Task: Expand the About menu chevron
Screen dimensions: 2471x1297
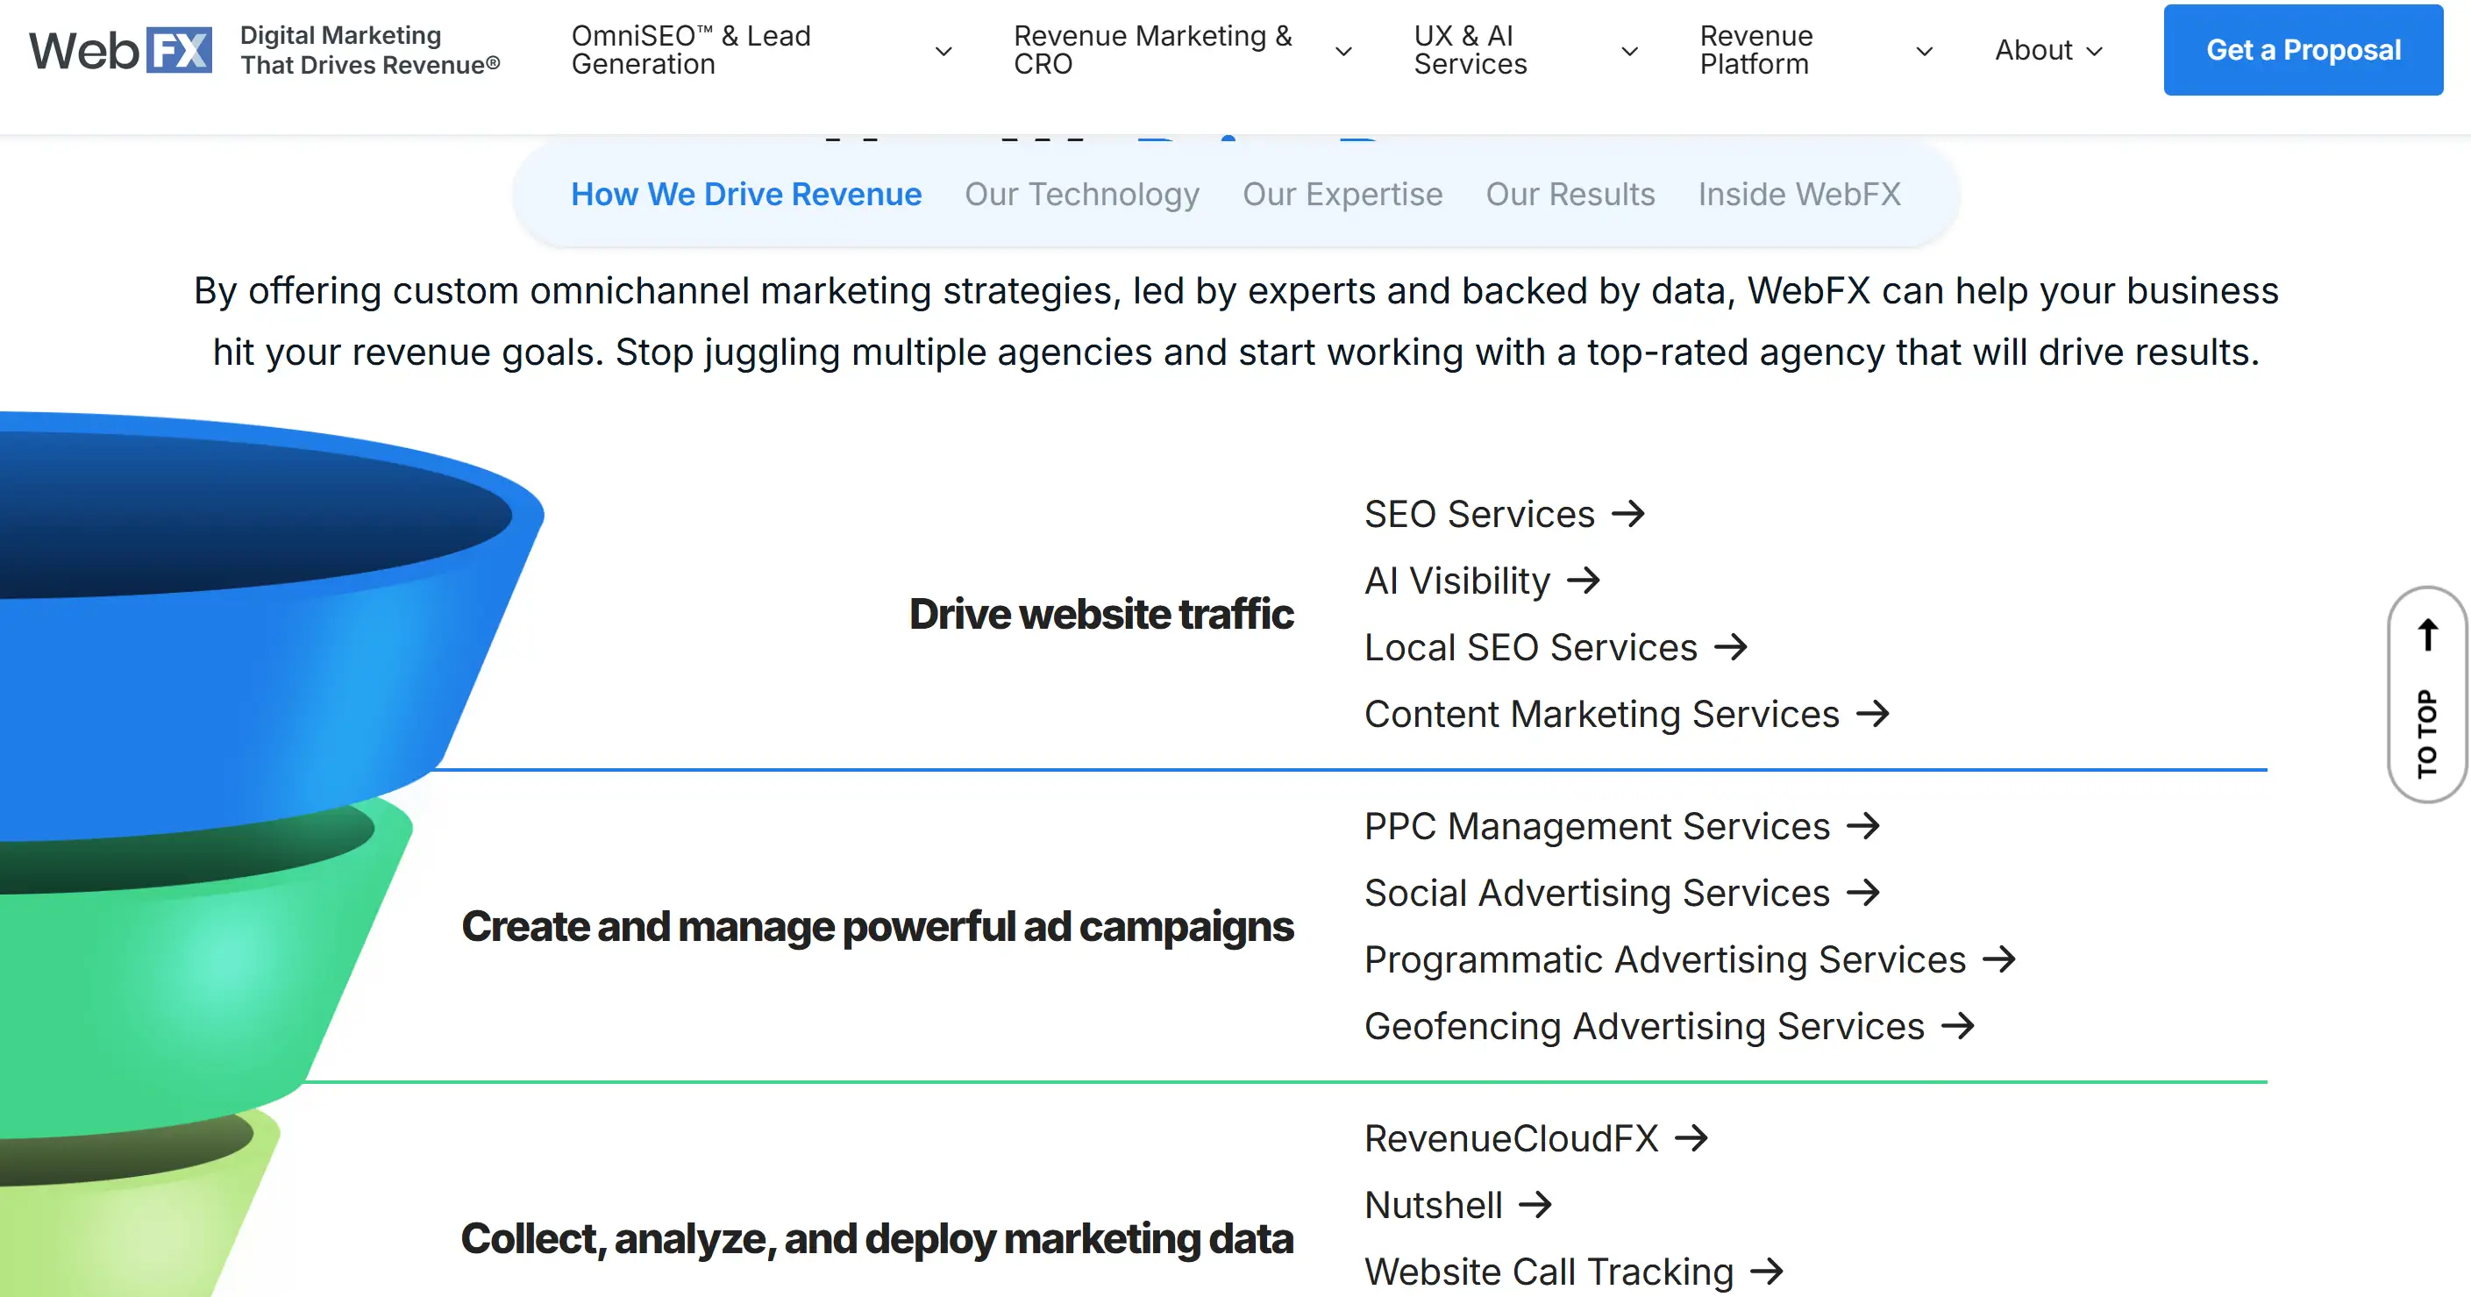Action: point(2095,51)
